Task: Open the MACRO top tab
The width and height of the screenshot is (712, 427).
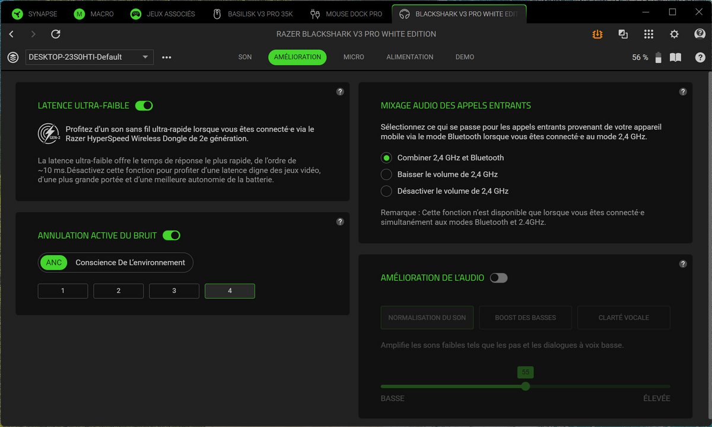Action: click(x=95, y=14)
